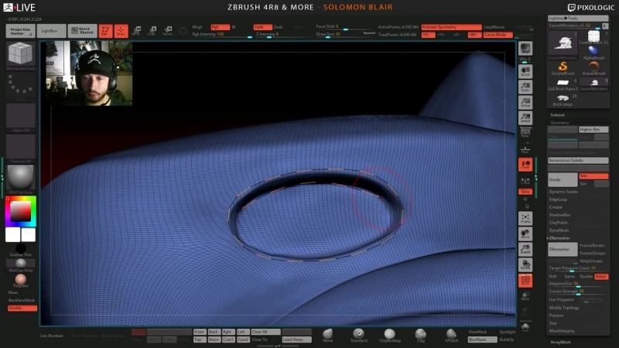Expand the DynaMesh section
The height and width of the screenshot is (348, 619).
[559, 230]
